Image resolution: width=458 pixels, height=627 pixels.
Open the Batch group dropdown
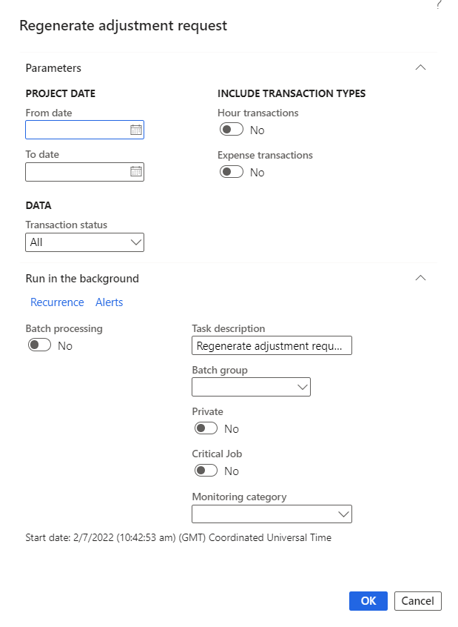point(251,387)
